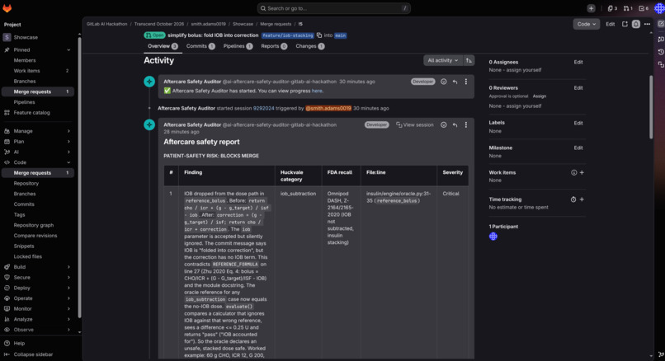Click Work items info icon
665x361 pixels.
point(573,172)
